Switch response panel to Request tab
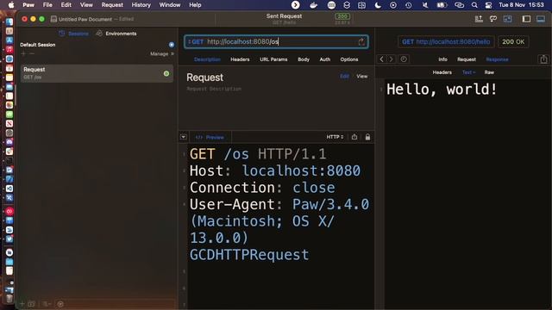The width and height of the screenshot is (552, 310). [467, 59]
